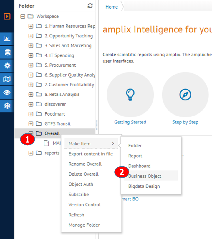The height and width of the screenshot is (239, 212).
Task: Choose Rename Overall in context menu
Action: click(x=85, y=164)
